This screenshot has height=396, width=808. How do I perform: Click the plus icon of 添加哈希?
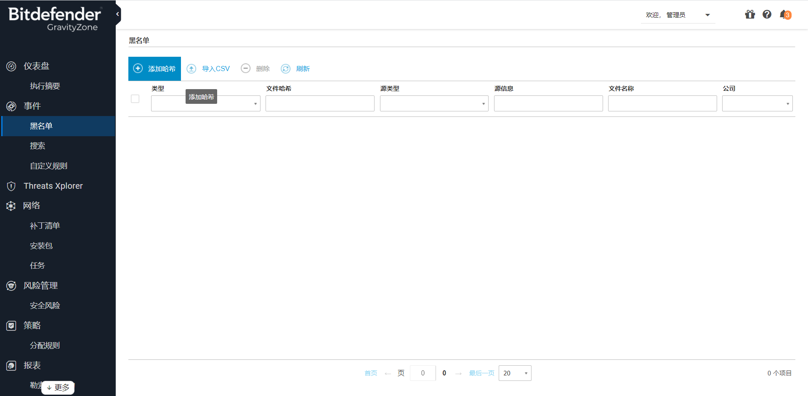click(x=138, y=69)
